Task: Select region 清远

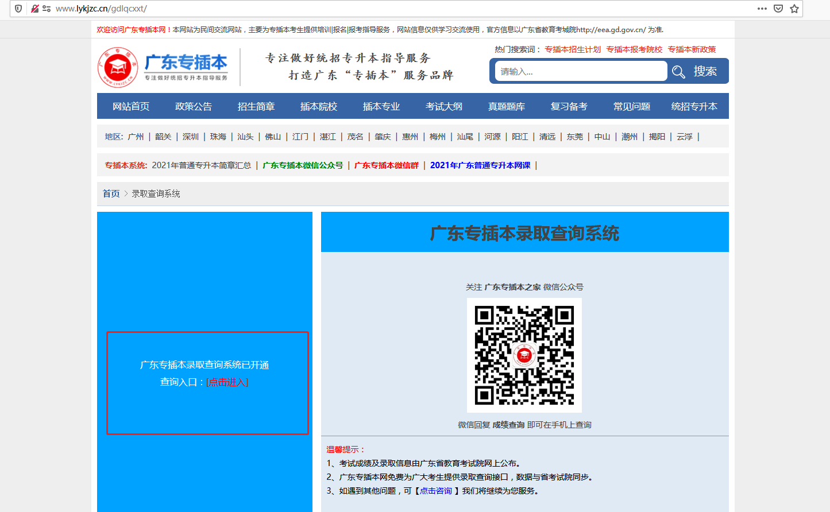Action: [547, 137]
